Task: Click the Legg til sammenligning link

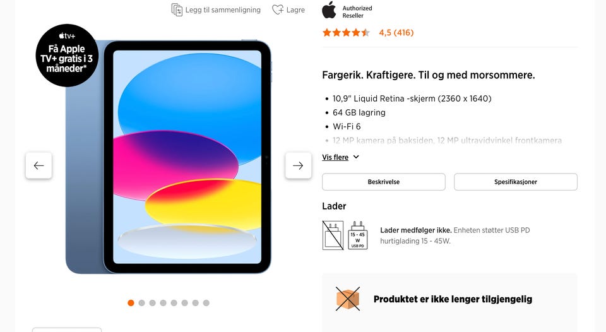Action: 223,10
